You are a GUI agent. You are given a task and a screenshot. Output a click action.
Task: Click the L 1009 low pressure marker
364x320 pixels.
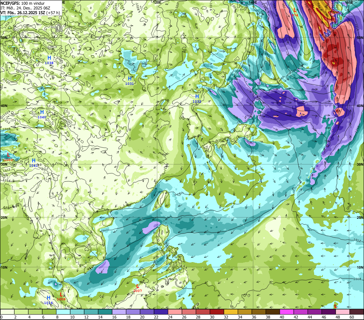pos(61,297)
